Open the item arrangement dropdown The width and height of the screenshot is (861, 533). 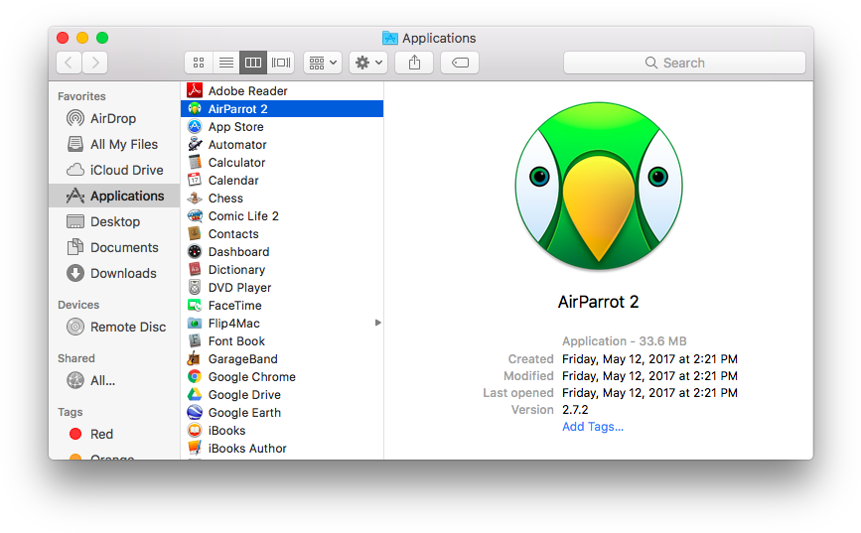click(x=323, y=63)
